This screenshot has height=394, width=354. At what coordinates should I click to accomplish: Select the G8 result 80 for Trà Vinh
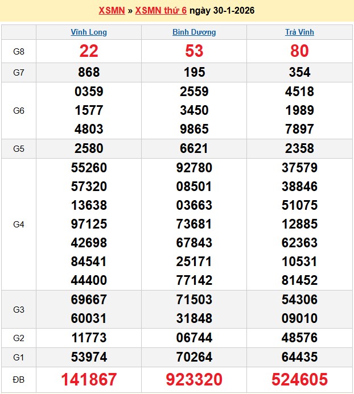[x=299, y=51]
